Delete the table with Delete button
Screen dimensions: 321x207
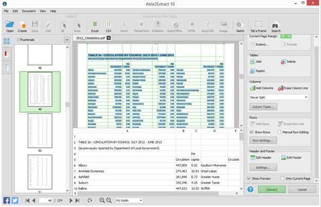click(288, 61)
